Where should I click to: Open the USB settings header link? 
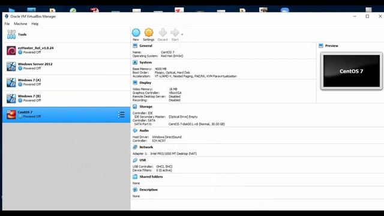(143, 160)
